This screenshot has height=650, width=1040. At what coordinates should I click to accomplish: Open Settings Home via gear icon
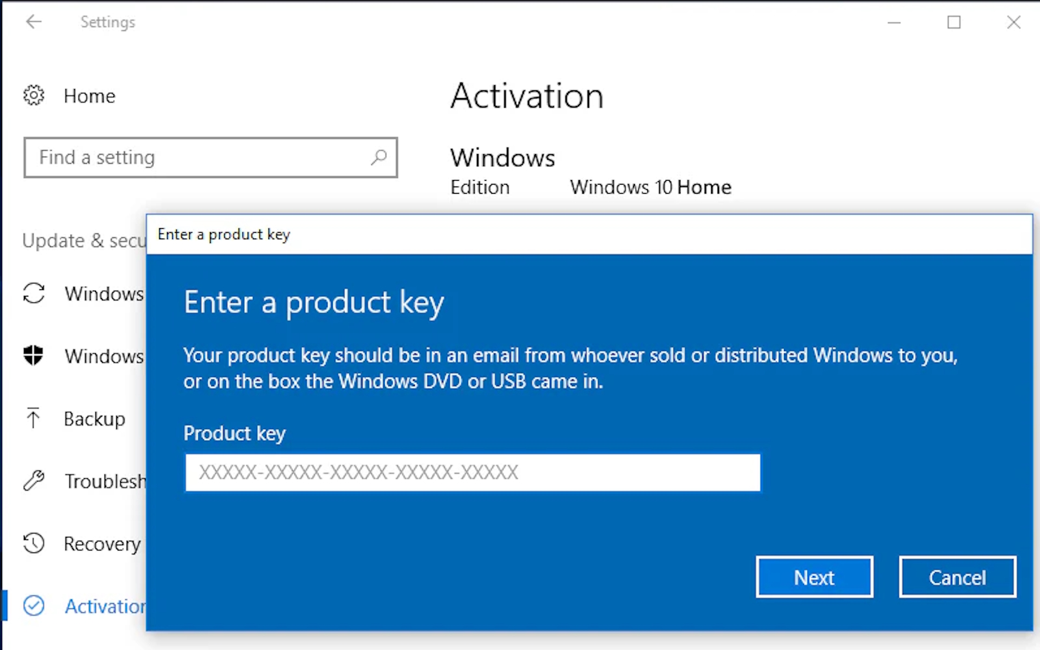[x=34, y=96]
